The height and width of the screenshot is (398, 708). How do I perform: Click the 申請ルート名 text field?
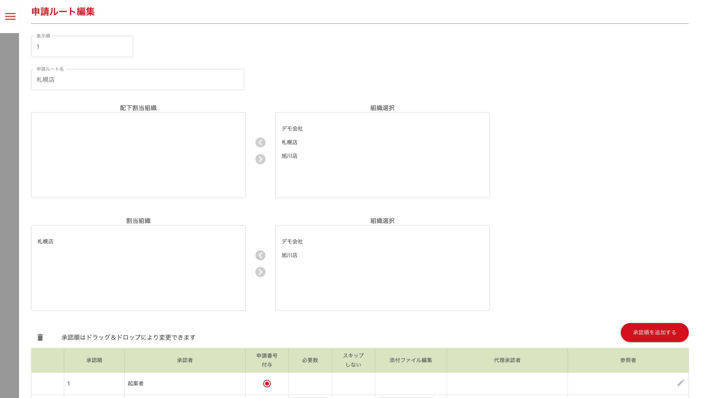point(137,80)
